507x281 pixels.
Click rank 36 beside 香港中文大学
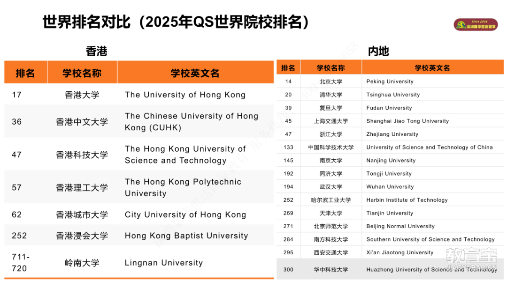17,122
